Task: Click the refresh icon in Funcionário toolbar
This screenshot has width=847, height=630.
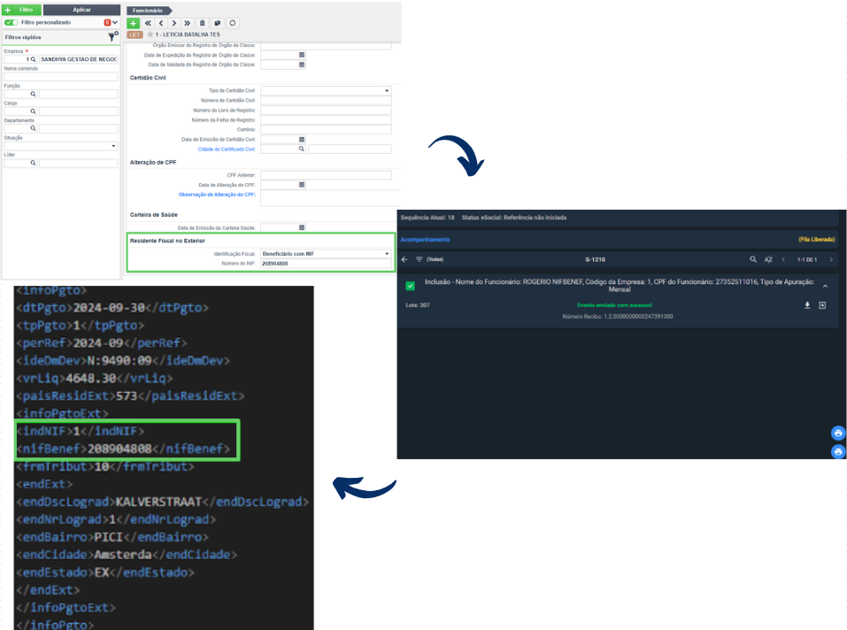Action: tap(232, 23)
